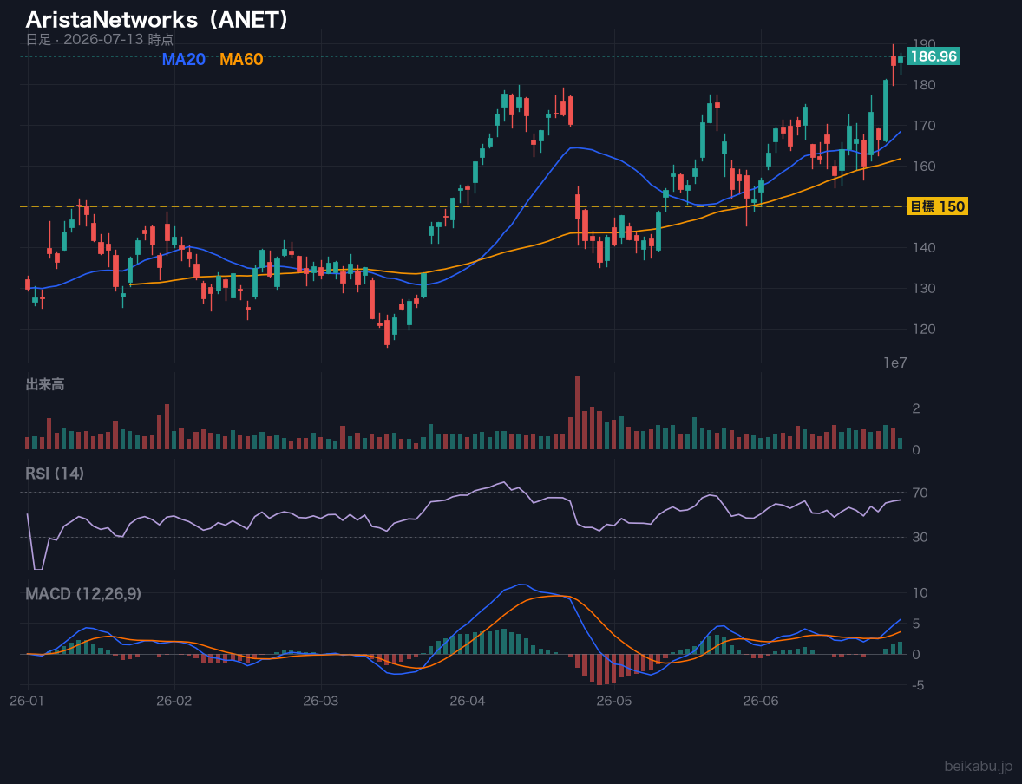Click the RSI 70 level label
The width and height of the screenshot is (1022, 784).
(920, 493)
